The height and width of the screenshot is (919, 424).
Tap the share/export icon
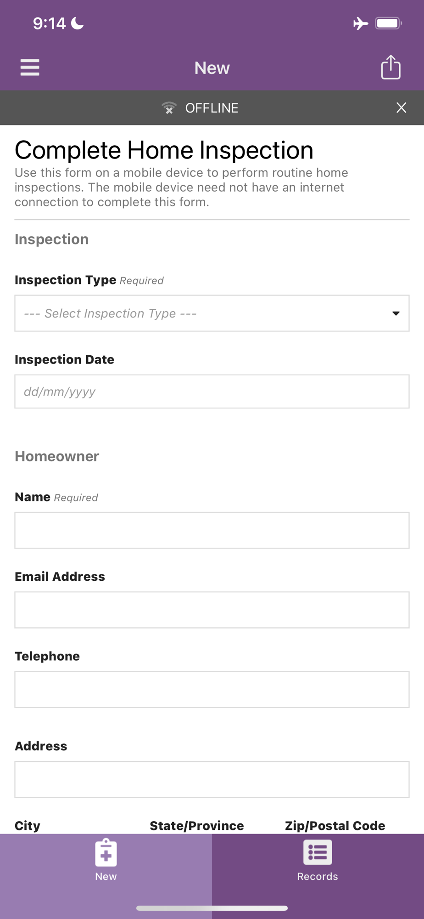[x=391, y=68]
